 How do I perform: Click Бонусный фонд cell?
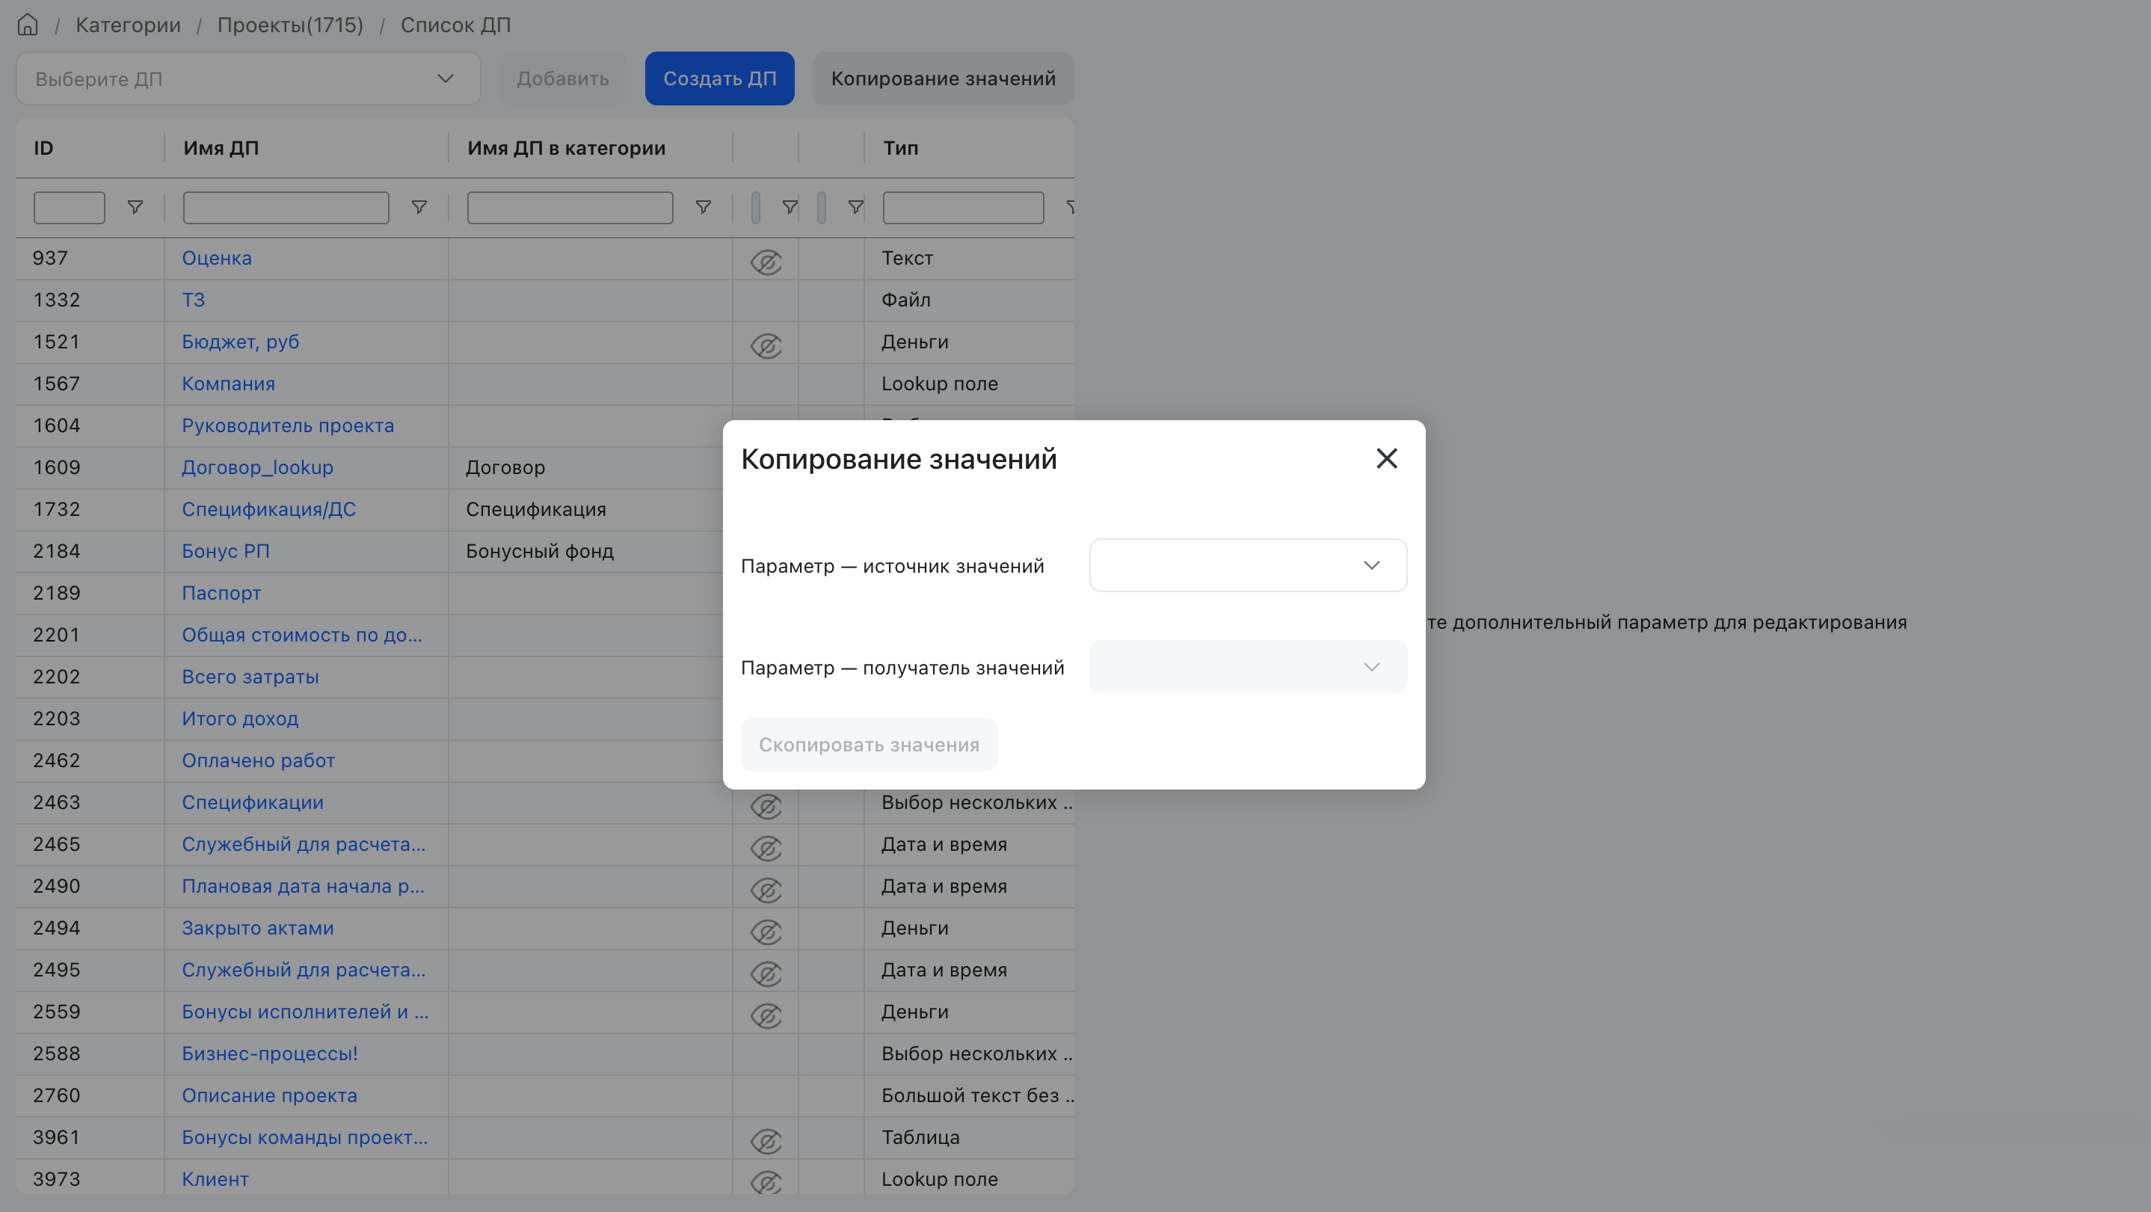pyautogui.click(x=539, y=550)
